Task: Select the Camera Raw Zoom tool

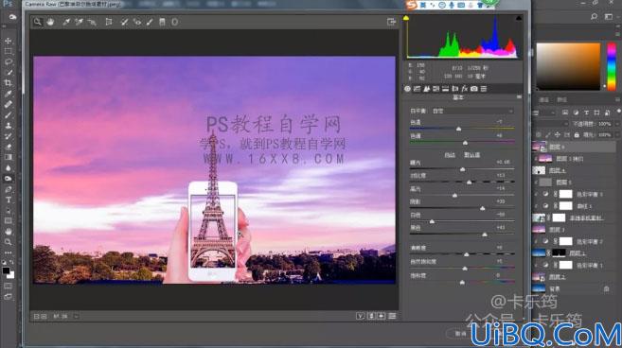Action: tap(37, 22)
